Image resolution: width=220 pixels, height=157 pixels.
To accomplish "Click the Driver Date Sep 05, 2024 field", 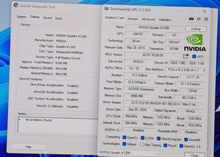I will click(x=137, y=110).
